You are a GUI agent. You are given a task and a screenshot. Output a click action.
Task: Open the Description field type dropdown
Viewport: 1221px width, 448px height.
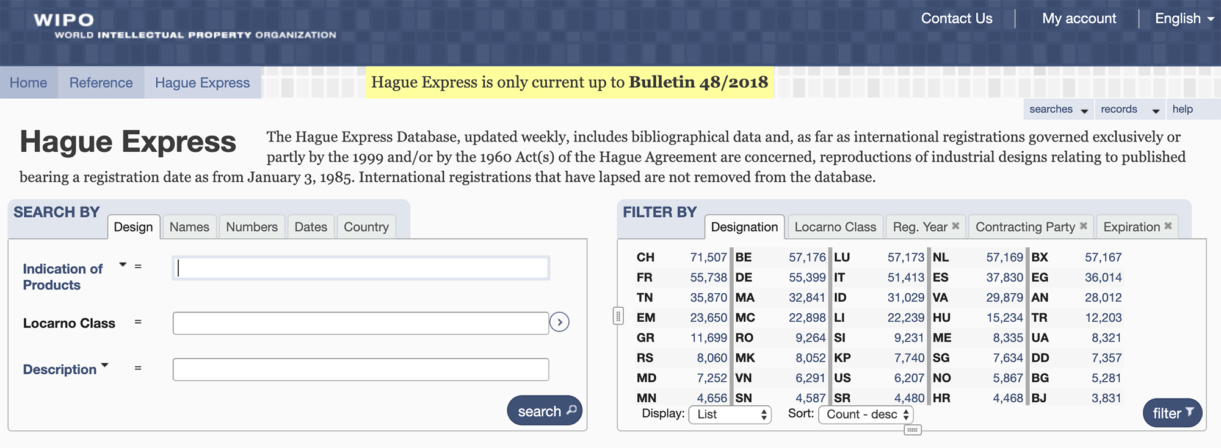(104, 365)
